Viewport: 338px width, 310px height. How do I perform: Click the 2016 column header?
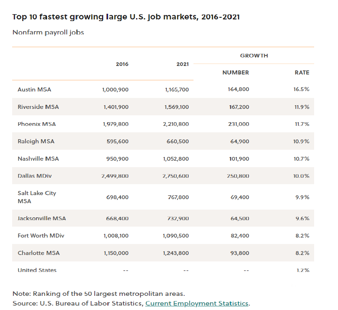pyautogui.click(x=122, y=64)
